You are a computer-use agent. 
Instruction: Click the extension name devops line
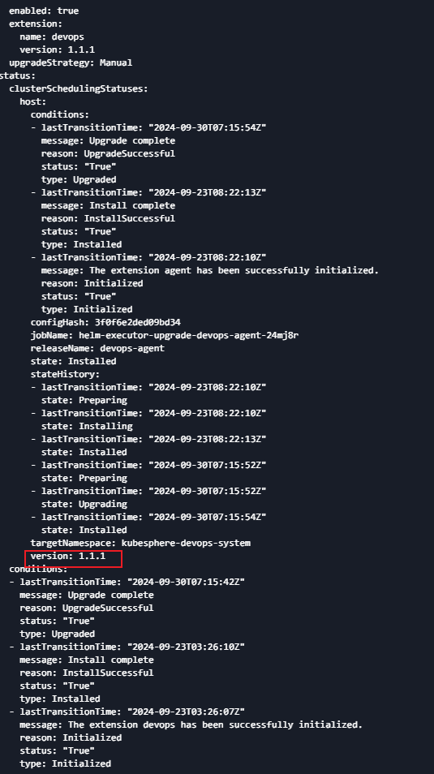[x=52, y=37]
